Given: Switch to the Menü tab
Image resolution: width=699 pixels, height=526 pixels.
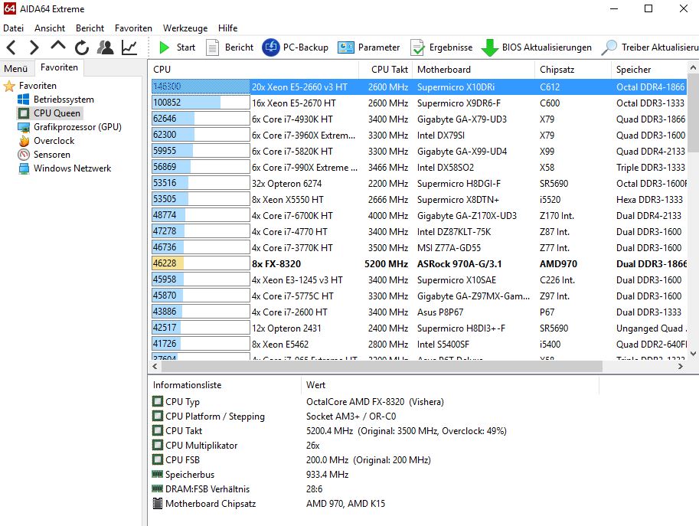Looking at the screenshot, I should [16, 69].
